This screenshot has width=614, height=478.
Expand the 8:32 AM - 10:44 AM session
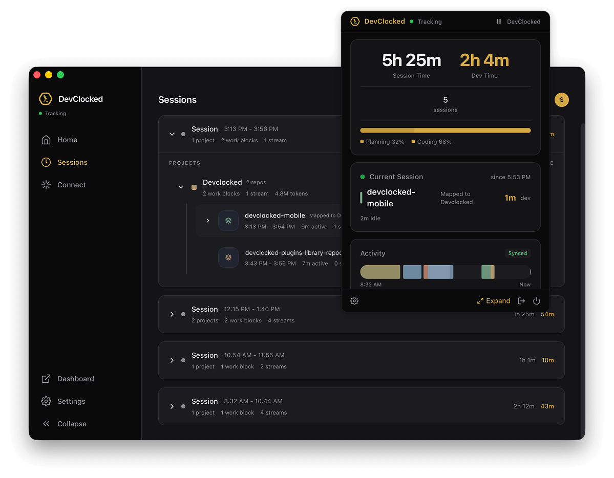point(172,406)
